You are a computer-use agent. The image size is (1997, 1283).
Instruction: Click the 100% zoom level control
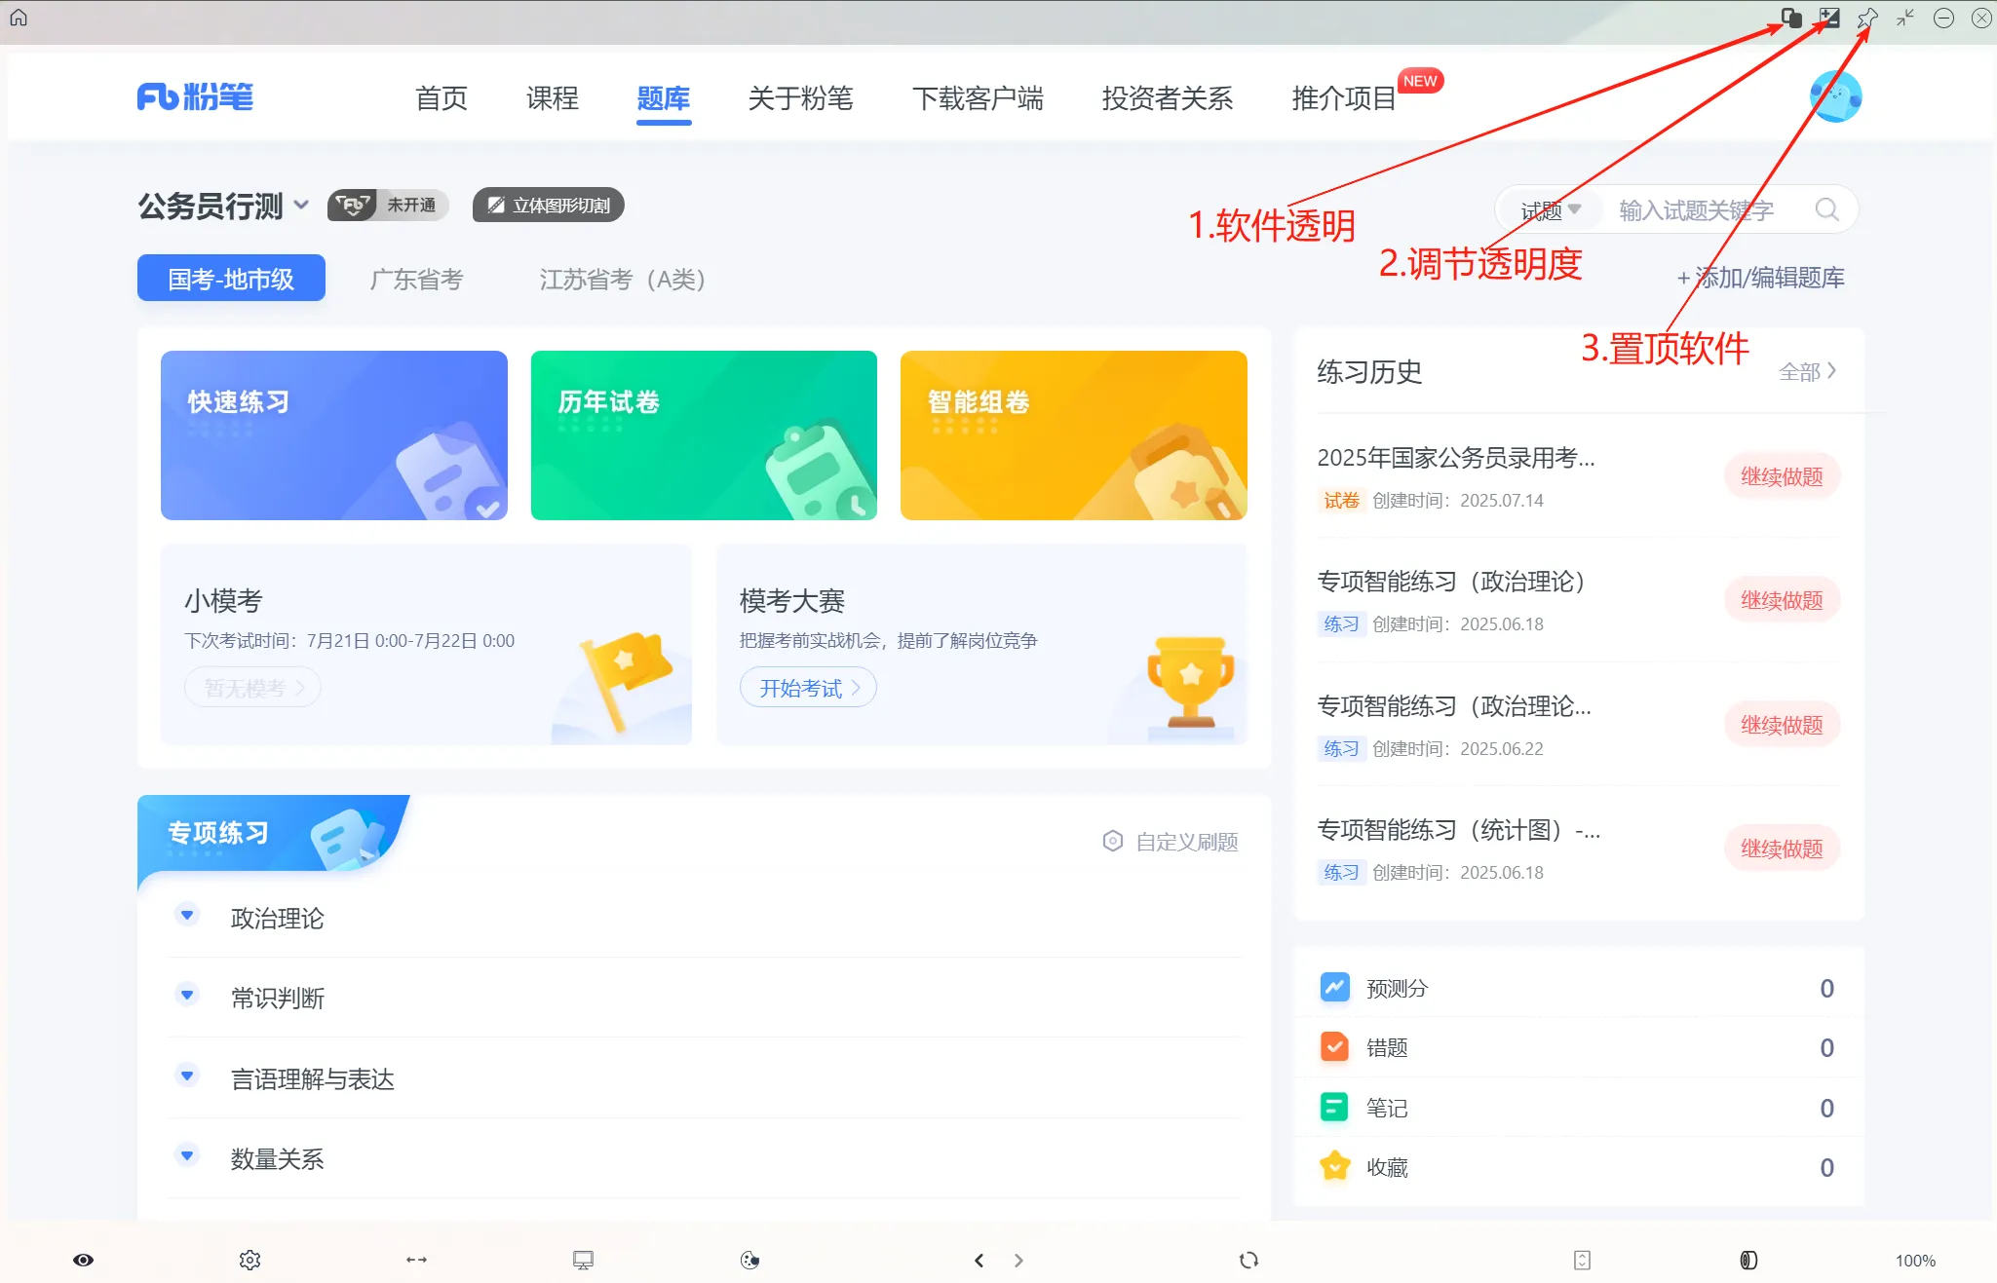pos(1913,1259)
